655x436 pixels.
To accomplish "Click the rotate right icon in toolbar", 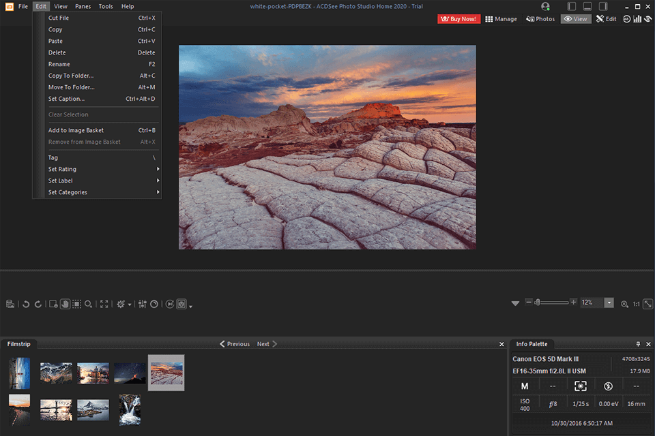I will coord(38,304).
